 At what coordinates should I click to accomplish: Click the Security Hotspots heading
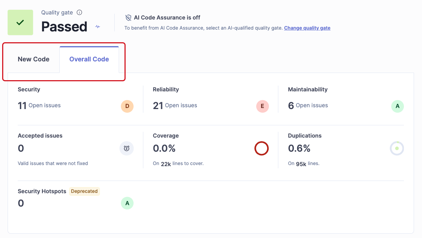(x=42, y=191)
